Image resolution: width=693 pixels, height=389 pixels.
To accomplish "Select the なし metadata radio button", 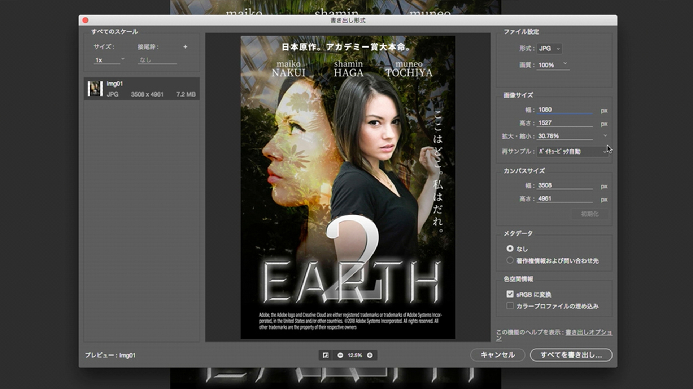I will (x=510, y=249).
